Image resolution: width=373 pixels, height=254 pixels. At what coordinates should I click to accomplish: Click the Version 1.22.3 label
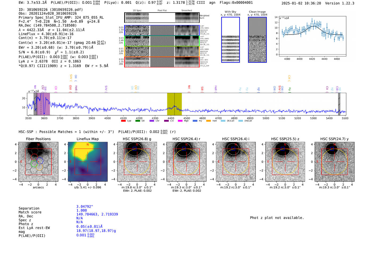340,3
